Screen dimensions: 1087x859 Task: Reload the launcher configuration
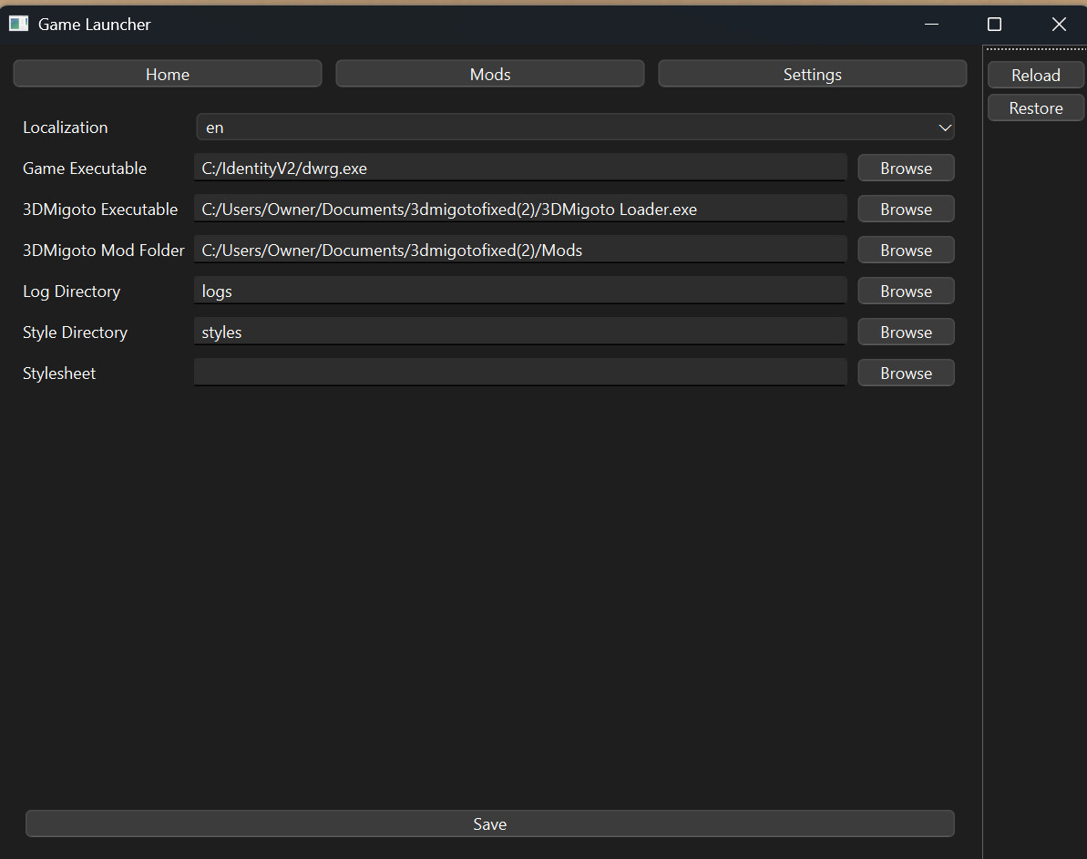[1035, 75]
